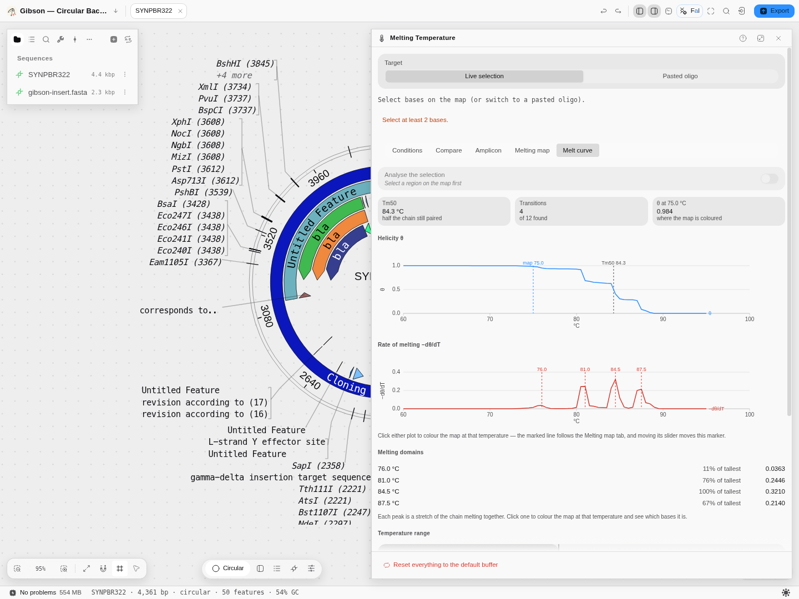Open the search icon in the sidebar panel

(46, 39)
